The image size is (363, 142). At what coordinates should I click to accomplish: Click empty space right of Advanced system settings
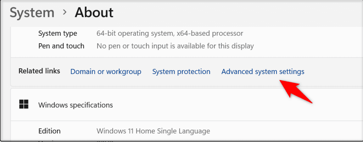click(333, 72)
